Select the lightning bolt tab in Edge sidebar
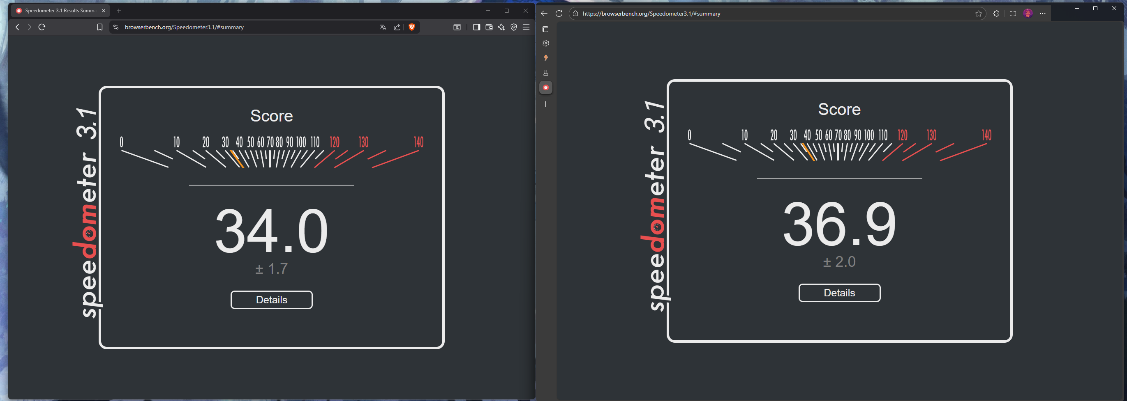The image size is (1127, 401). [x=545, y=57]
